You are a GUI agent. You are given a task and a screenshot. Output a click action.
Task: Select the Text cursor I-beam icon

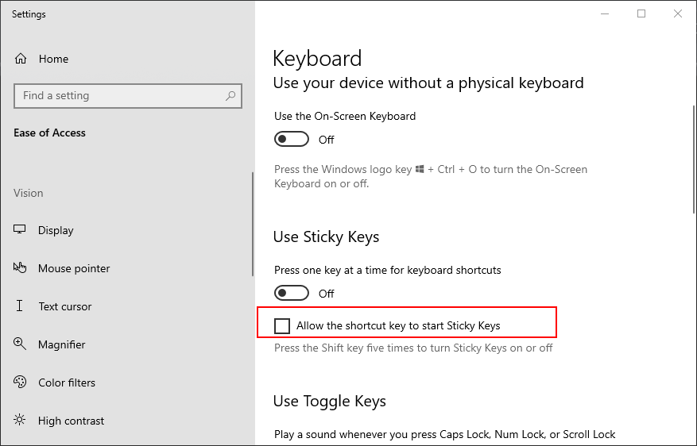coord(20,306)
